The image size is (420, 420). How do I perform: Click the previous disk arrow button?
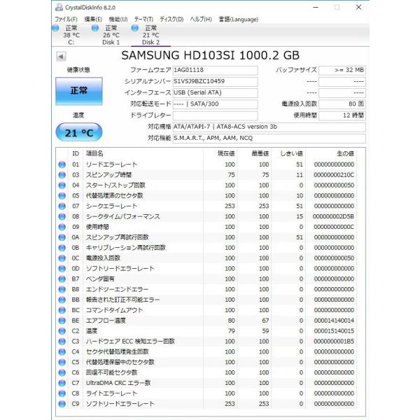62,55
